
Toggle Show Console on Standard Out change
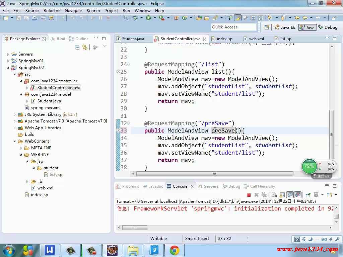(290, 195)
